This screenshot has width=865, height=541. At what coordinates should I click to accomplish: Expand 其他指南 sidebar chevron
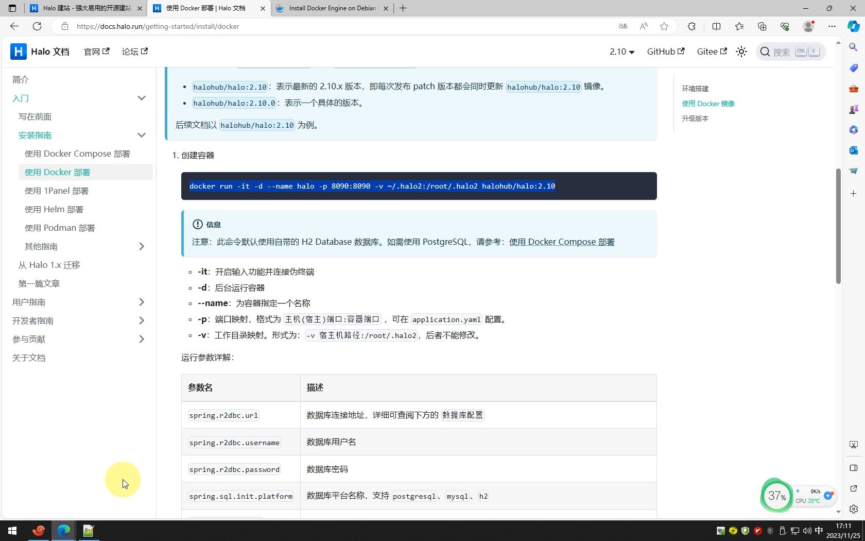[x=142, y=246]
